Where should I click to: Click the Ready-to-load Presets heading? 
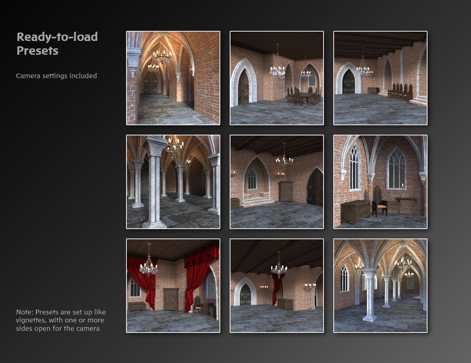pos(57,44)
